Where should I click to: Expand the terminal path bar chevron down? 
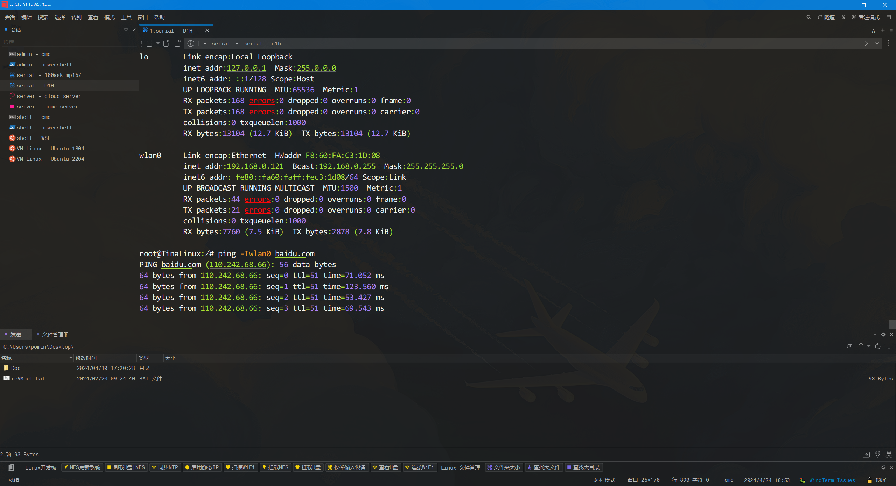(877, 43)
